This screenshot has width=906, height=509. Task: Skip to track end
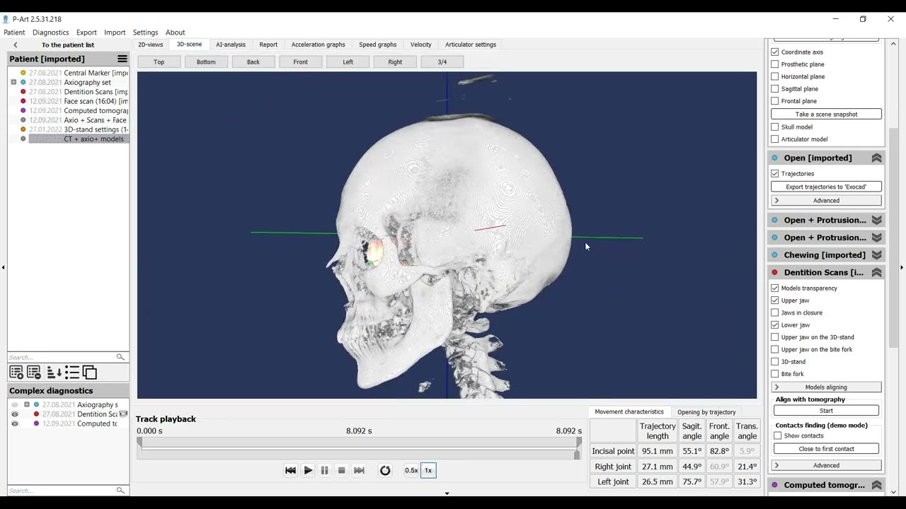coord(359,470)
